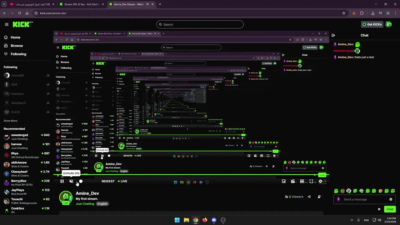Collapse the chat panel using the icon left of Chat title
The image size is (400, 225).
333,35
